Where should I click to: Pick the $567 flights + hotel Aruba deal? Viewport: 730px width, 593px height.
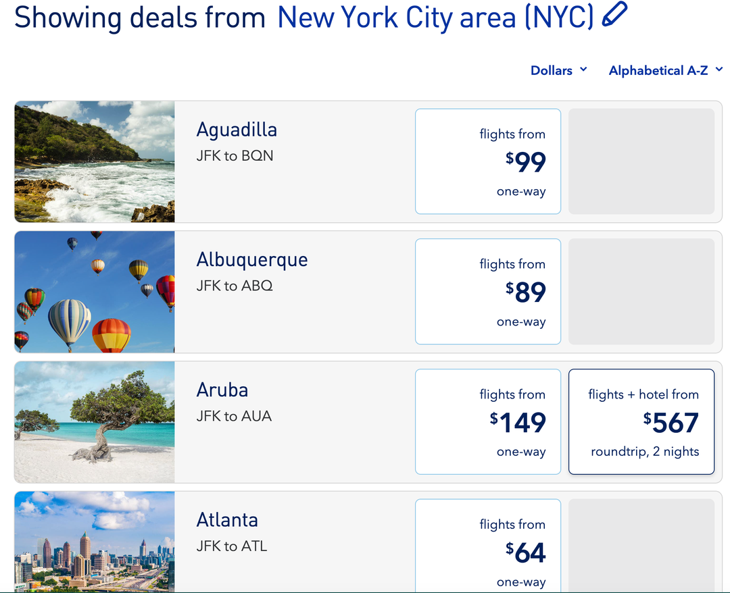click(641, 421)
